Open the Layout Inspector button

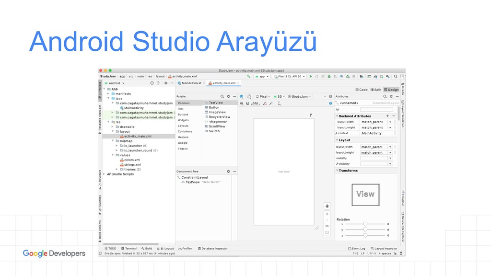[x=384, y=249]
